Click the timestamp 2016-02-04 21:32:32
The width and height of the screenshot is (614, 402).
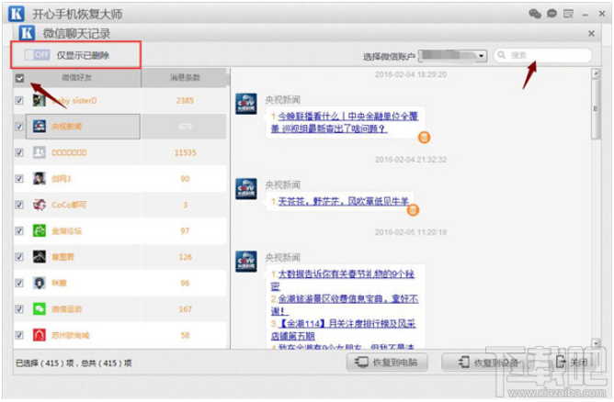point(411,160)
